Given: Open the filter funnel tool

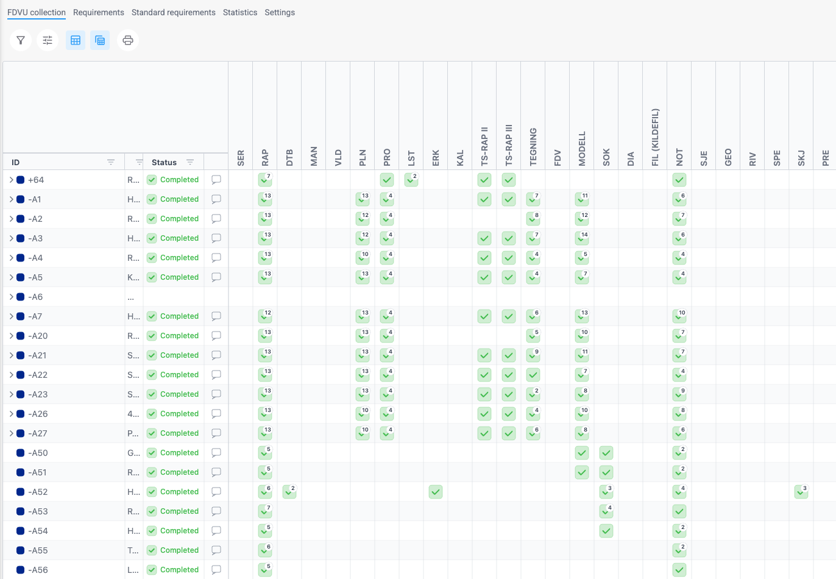Looking at the screenshot, I should tap(21, 40).
